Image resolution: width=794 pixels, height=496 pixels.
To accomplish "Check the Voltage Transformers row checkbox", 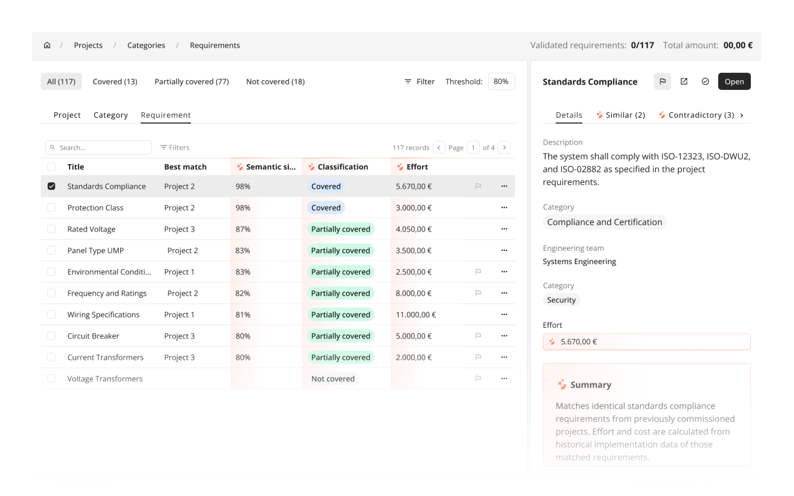I will (51, 379).
